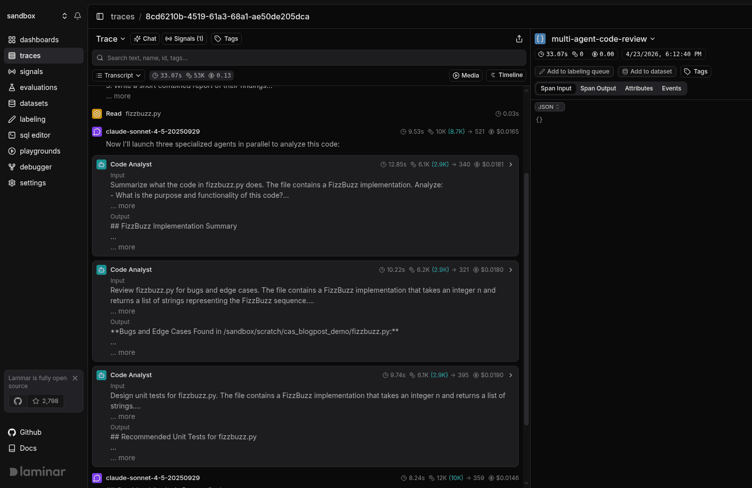The image size is (752, 488).
Task: Expand the first Code Analyst span chevron
Action: tap(511, 164)
